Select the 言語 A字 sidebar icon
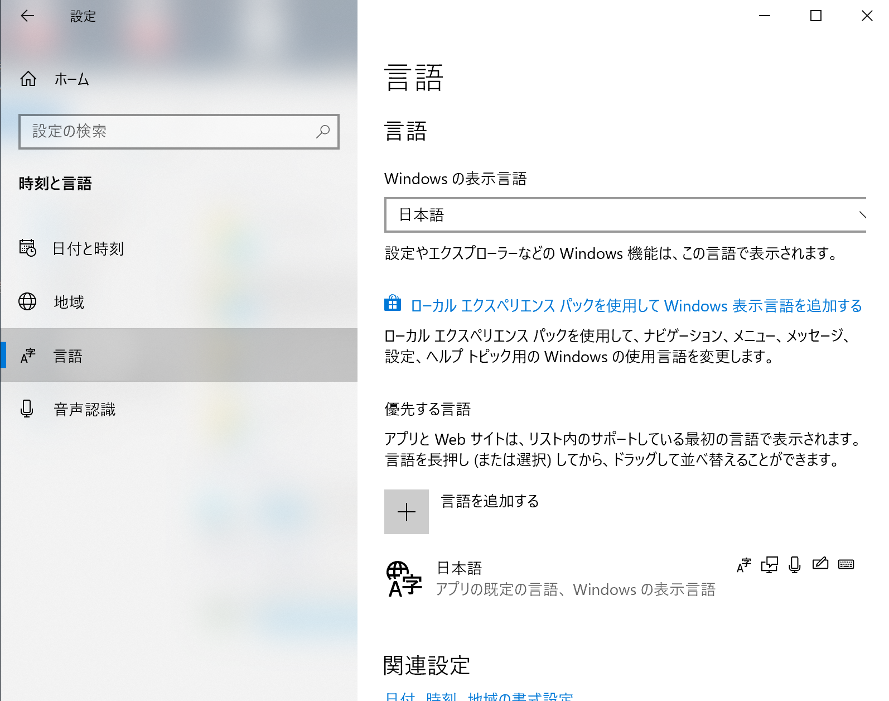The width and height of the screenshot is (889, 701). click(28, 356)
